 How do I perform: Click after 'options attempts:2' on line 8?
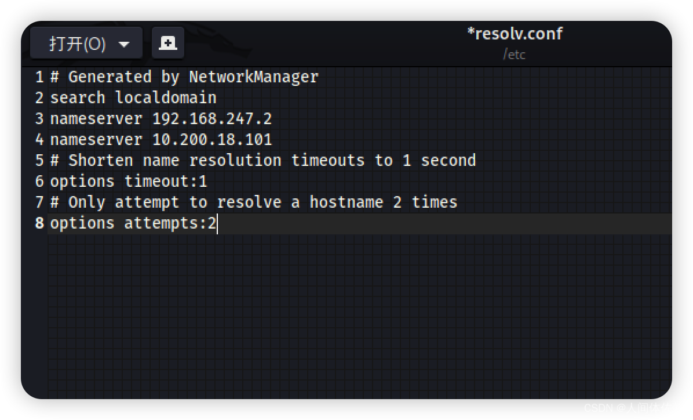(218, 223)
